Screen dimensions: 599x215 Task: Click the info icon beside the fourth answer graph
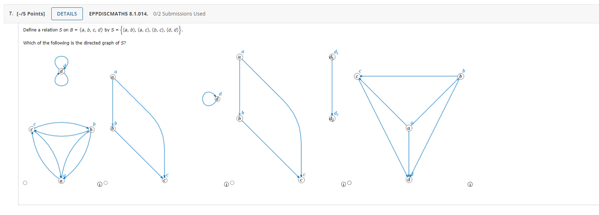(344, 184)
